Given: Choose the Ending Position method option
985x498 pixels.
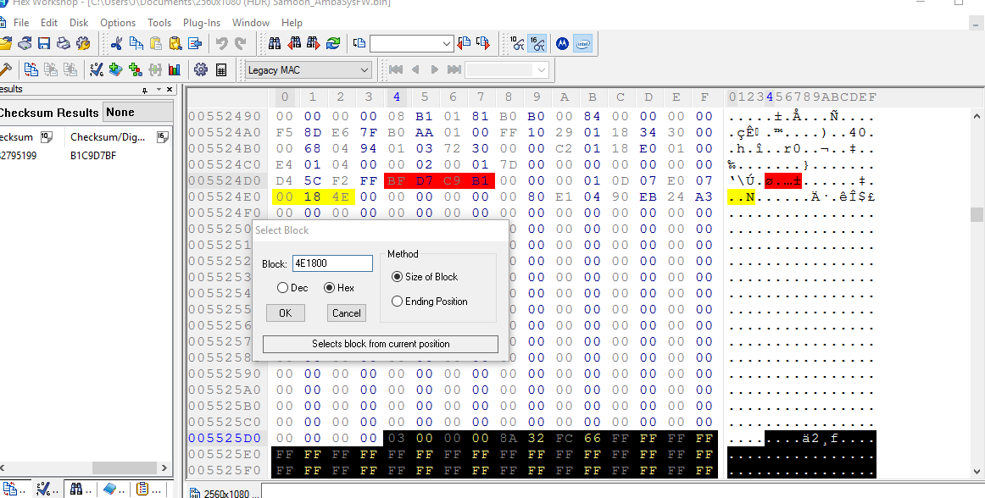Looking at the screenshot, I should pyautogui.click(x=398, y=302).
